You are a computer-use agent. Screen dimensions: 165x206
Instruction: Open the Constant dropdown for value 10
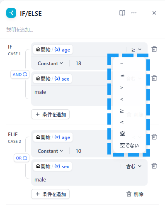point(50,151)
